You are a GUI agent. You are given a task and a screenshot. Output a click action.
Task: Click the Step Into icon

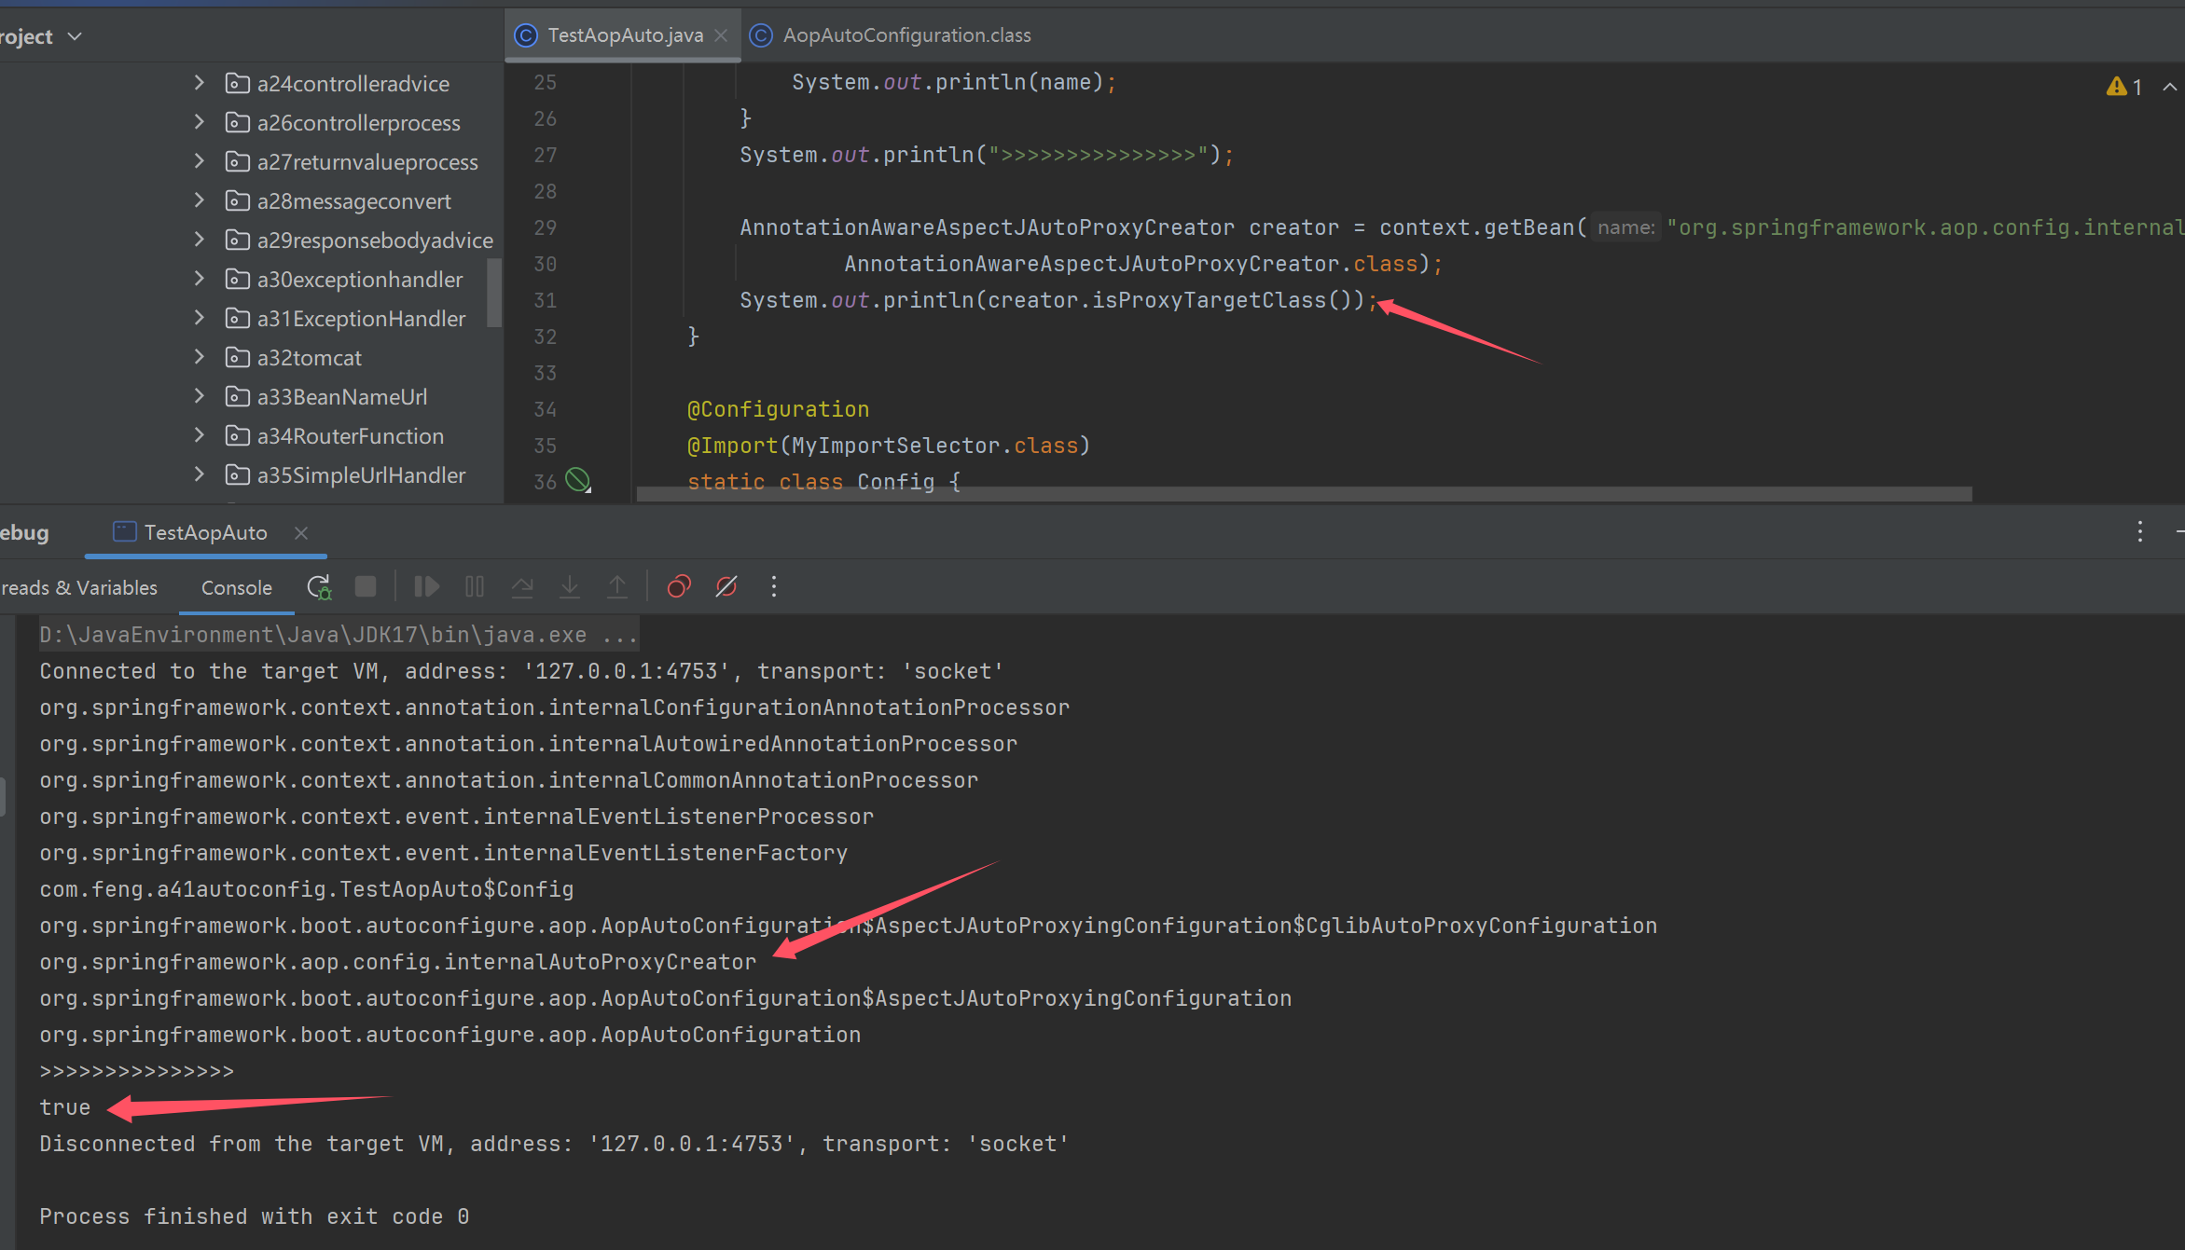[569, 586]
